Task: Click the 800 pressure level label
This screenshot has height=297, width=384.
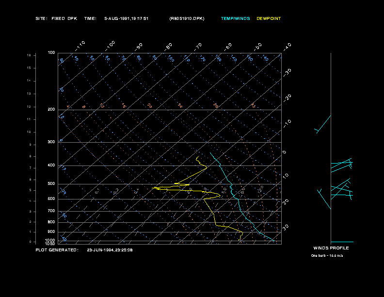Action: point(51,222)
